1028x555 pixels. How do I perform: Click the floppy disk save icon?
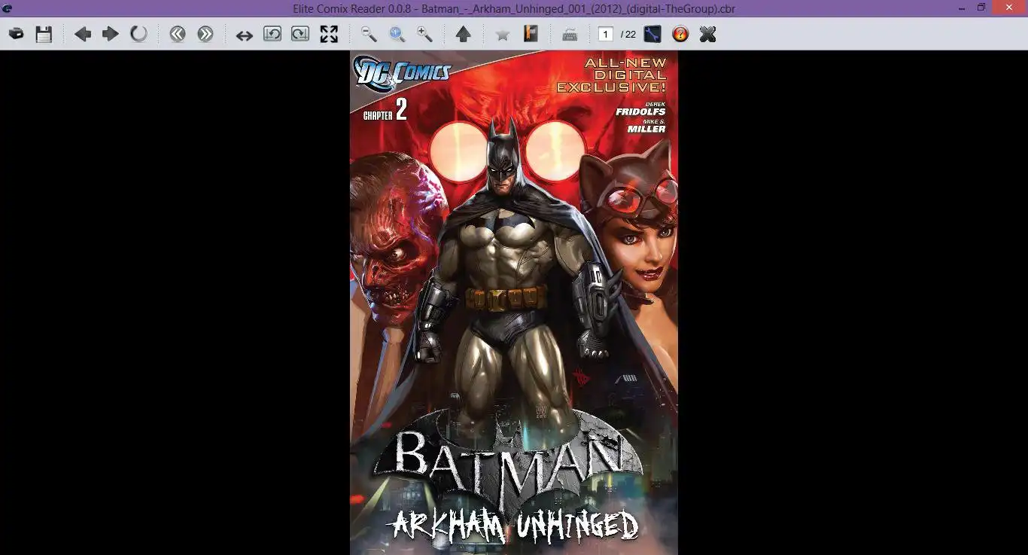click(x=44, y=34)
